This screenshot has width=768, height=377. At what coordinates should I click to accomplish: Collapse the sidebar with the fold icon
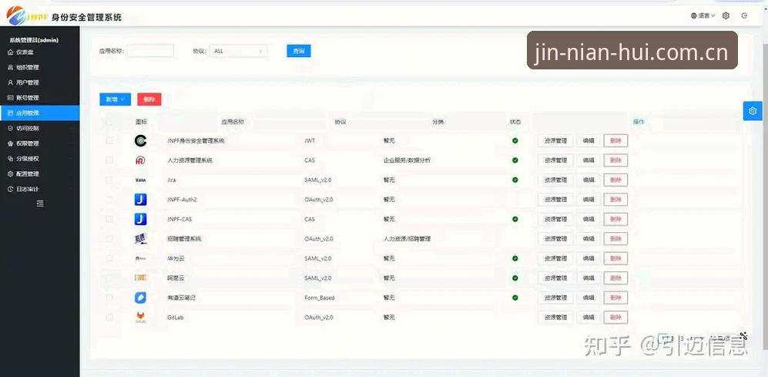tap(40, 204)
